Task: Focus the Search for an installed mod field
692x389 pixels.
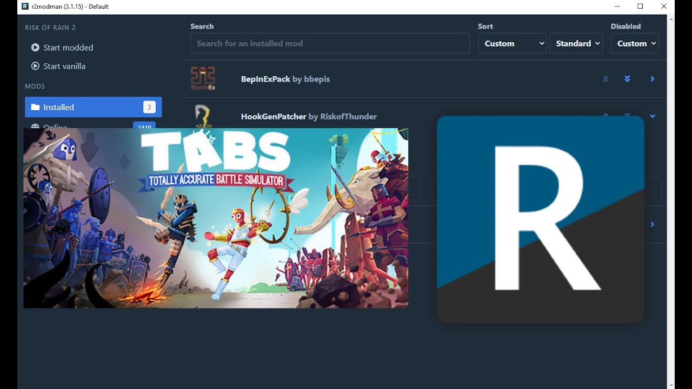Action: coord(330,43)
